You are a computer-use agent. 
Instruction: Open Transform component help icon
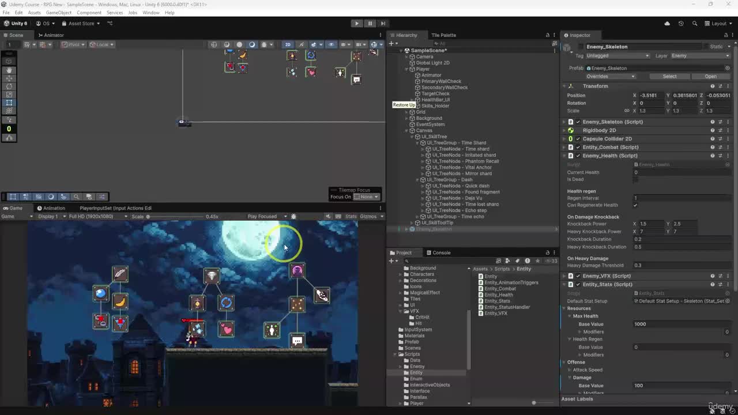713,86
